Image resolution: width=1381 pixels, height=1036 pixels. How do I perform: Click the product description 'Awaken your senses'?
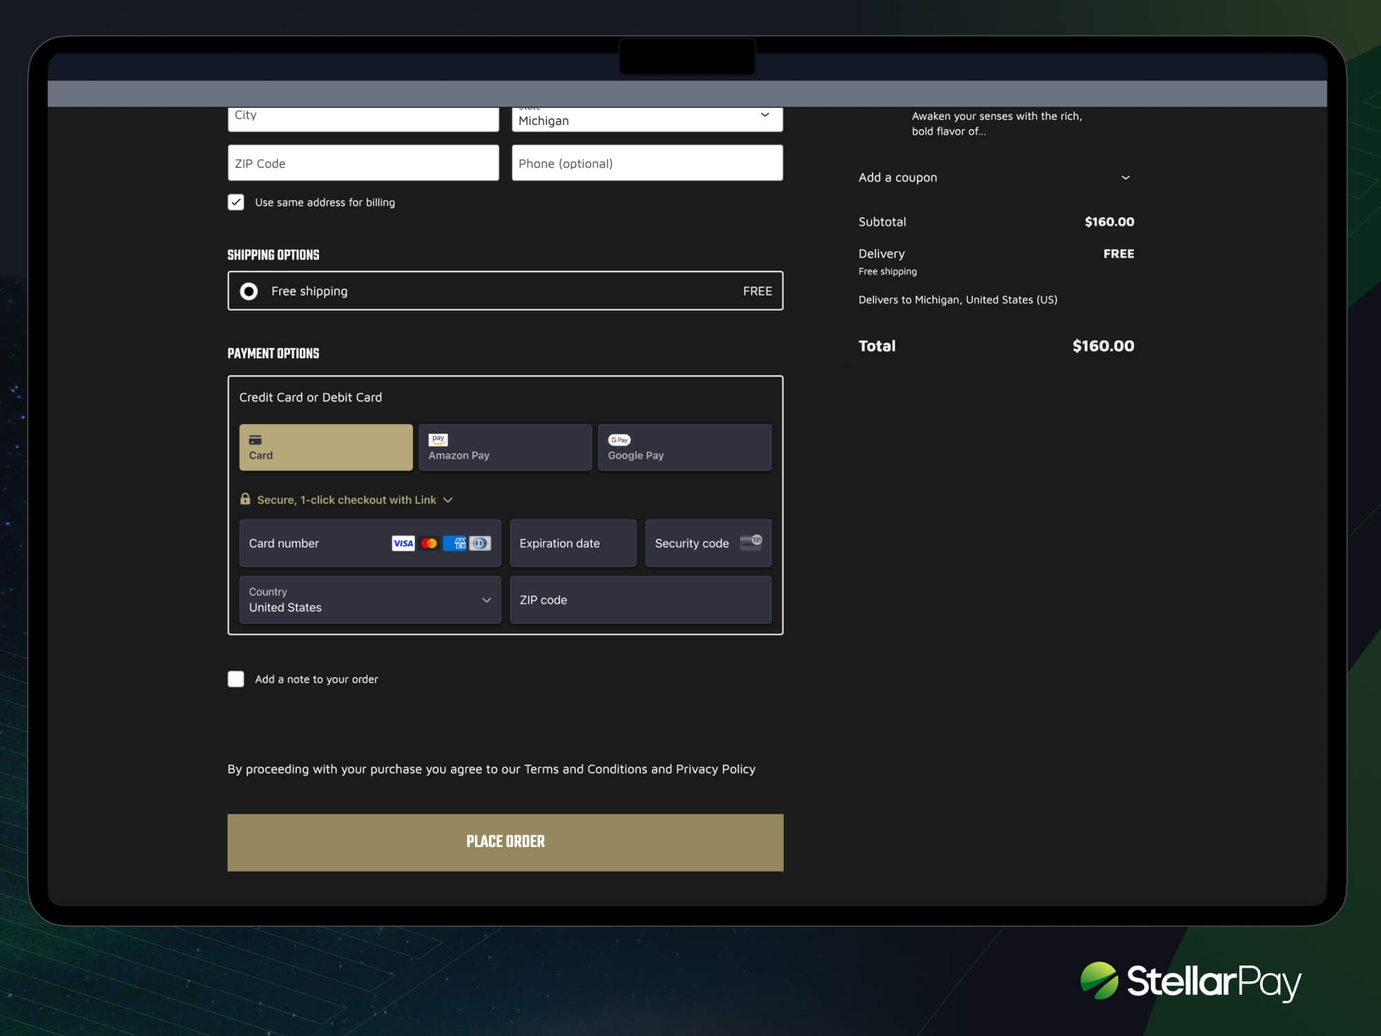coord(996,124)
